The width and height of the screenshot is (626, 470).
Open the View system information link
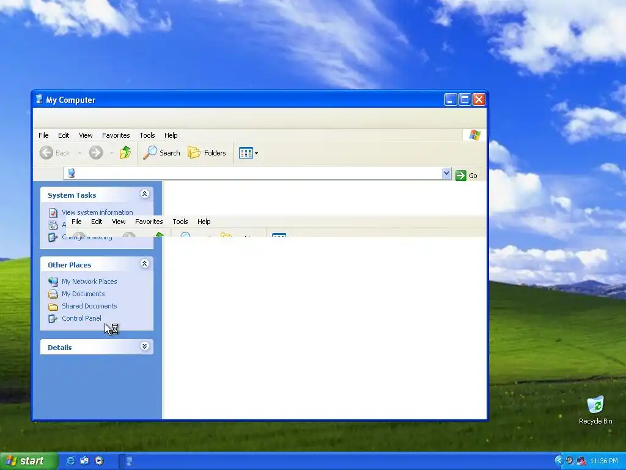[x=97, y=212]
